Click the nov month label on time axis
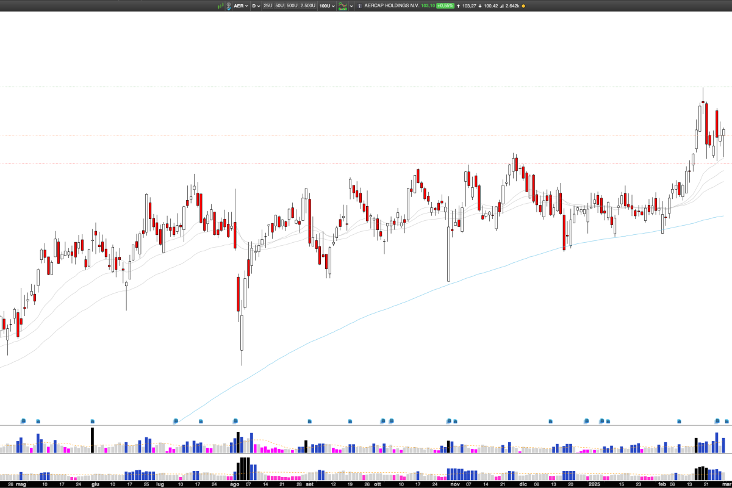 coord(454,484)
